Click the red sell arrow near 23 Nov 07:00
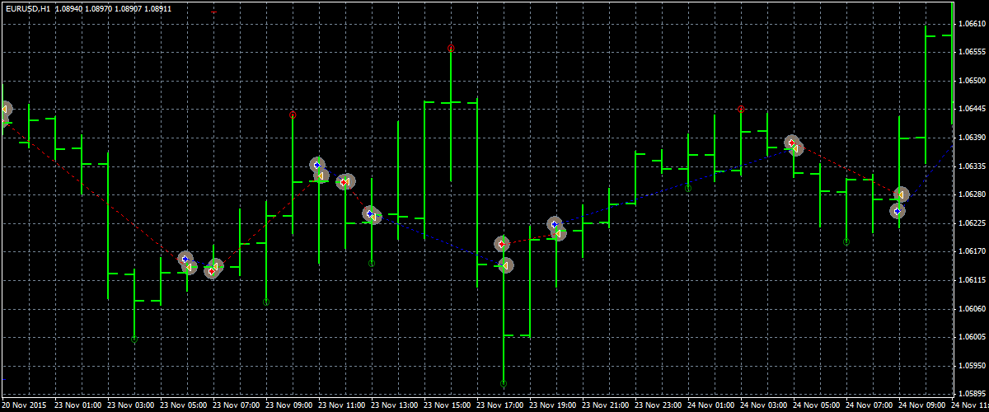The height and width of the screenshot is (412, 989). point(212,270)
